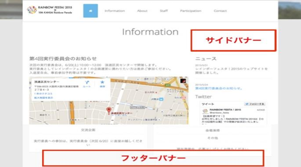Click the Rainbow Festa avatar in tweet

[204, 111]
